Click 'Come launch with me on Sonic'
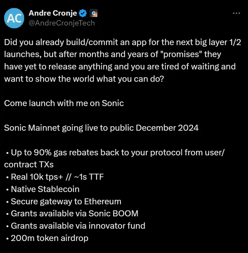The image size is (248, 253). point(64,103)
